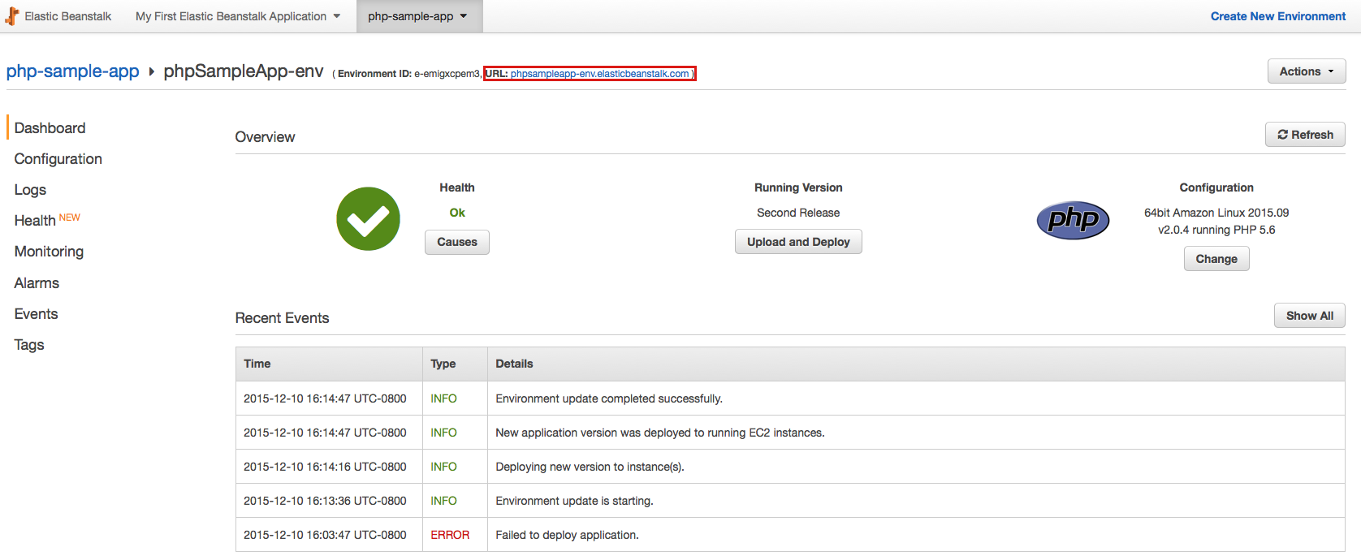Open Tags in the sidebar
Viewport: 1361px width, 560px height.
click(29, 345)
